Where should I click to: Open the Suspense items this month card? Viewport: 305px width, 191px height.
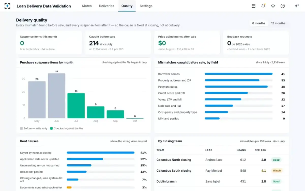[x=49, y=43]
